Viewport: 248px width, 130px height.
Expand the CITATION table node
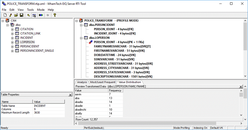click(x=12, y=29)
